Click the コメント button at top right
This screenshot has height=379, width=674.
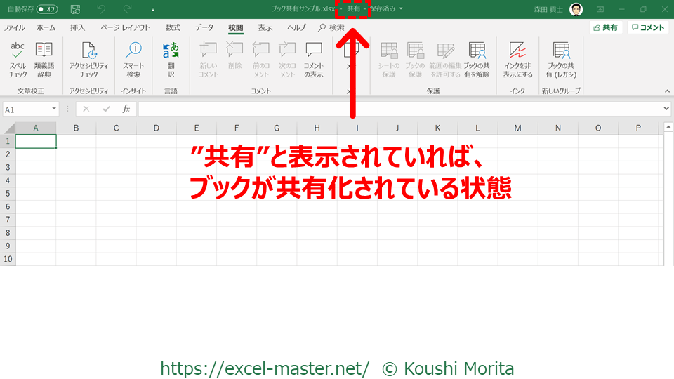[647, 27]
